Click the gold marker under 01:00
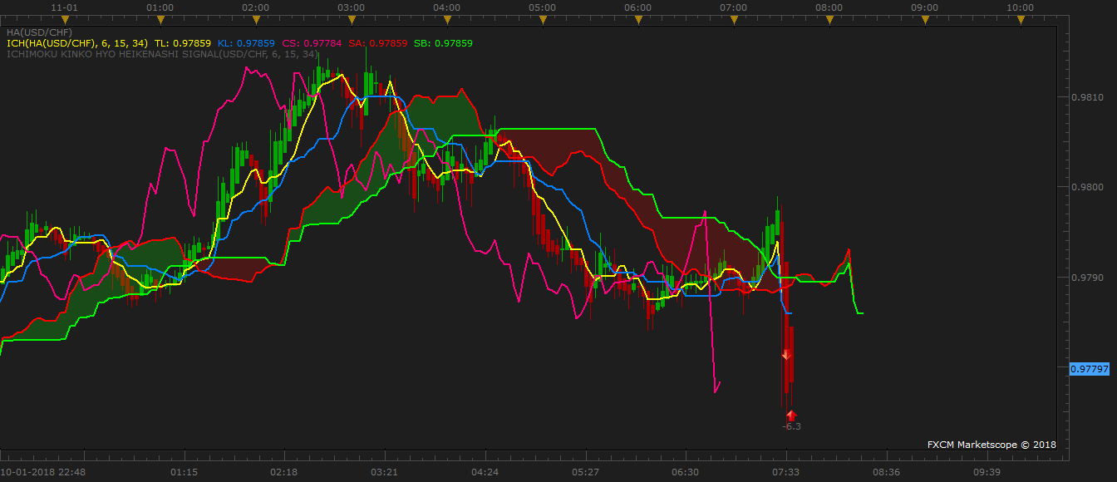 (x=160, y=18)
